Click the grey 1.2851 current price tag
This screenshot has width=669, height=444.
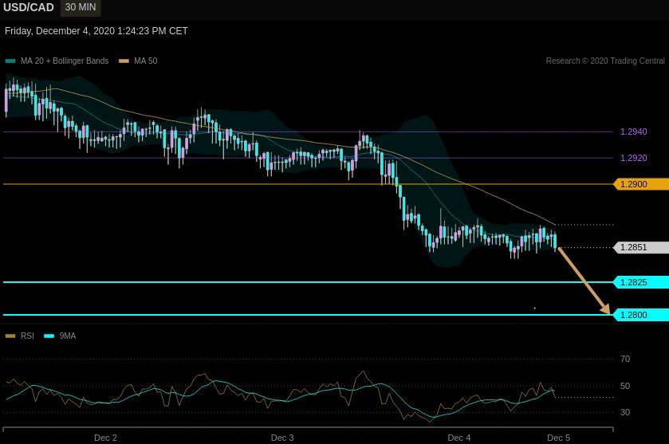coord(641,247)
